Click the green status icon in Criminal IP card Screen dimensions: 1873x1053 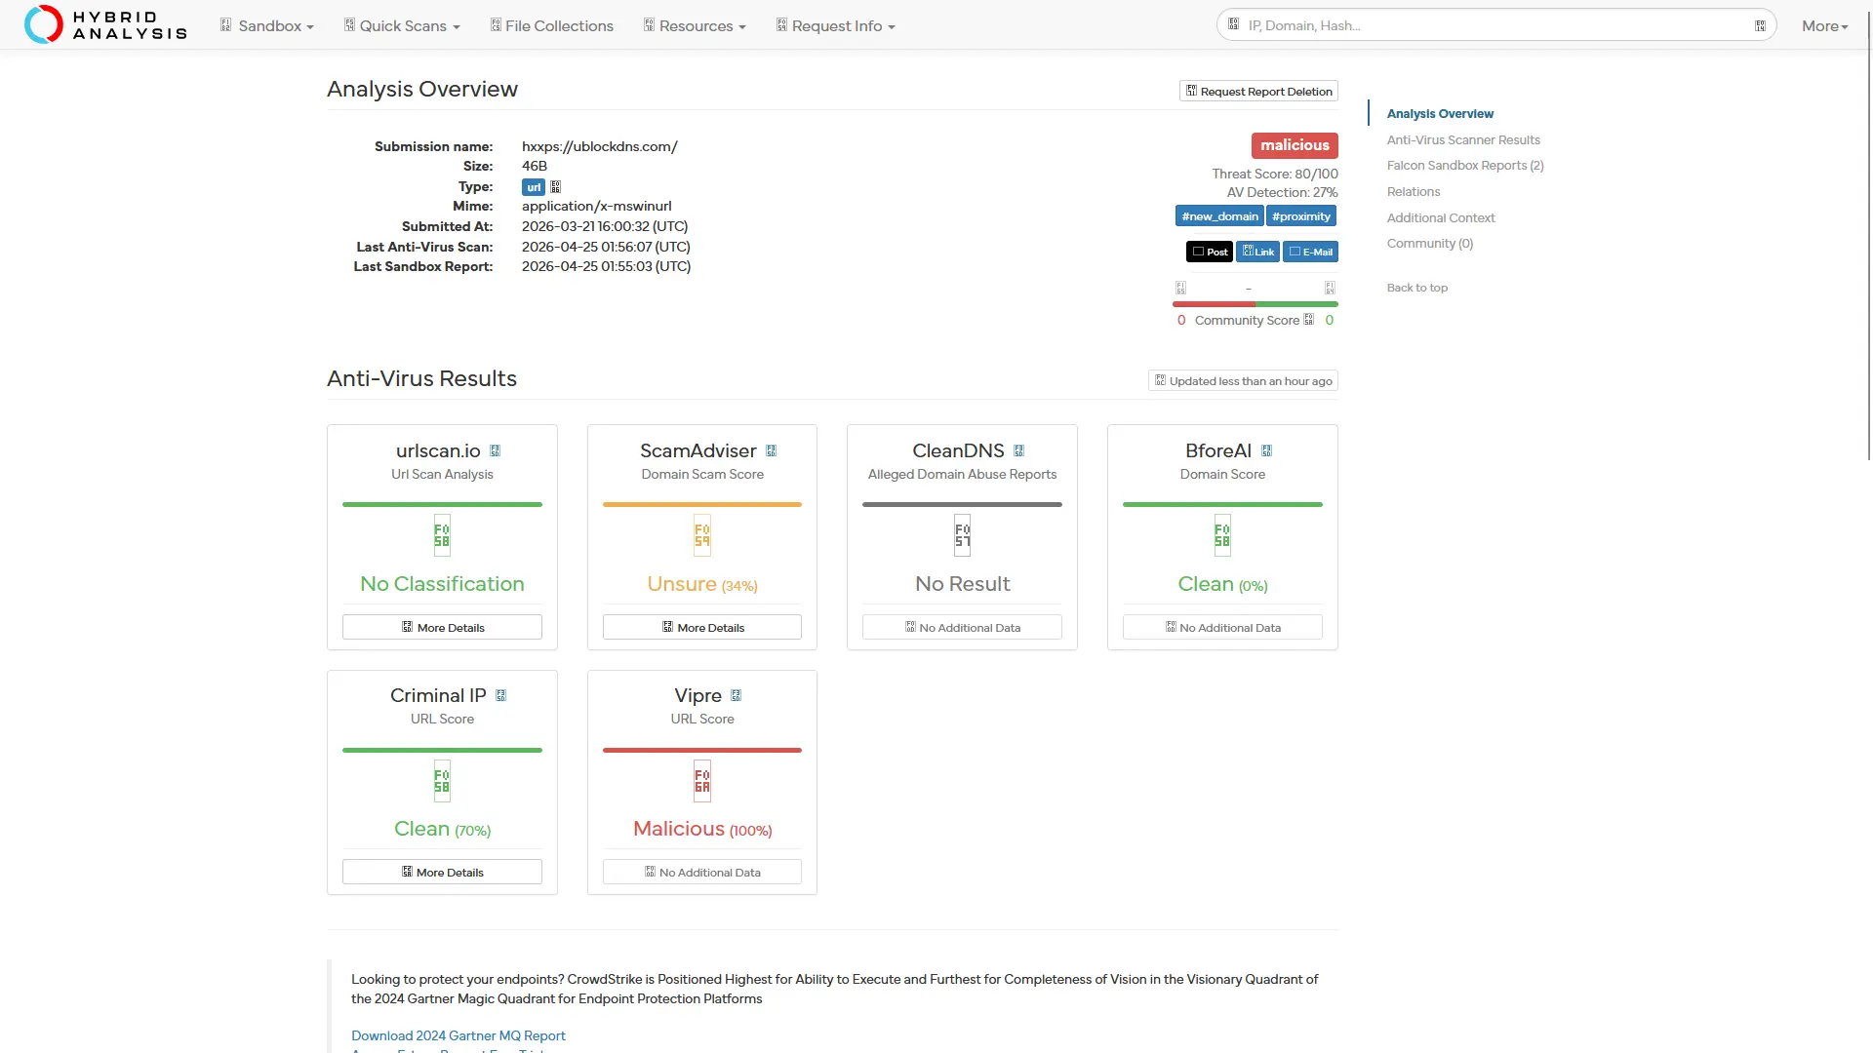[442, 781]
